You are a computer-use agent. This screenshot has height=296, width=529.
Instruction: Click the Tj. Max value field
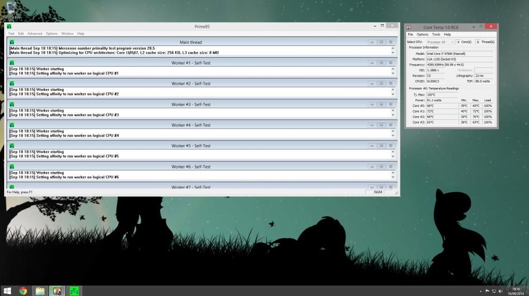tap(442, 95)
